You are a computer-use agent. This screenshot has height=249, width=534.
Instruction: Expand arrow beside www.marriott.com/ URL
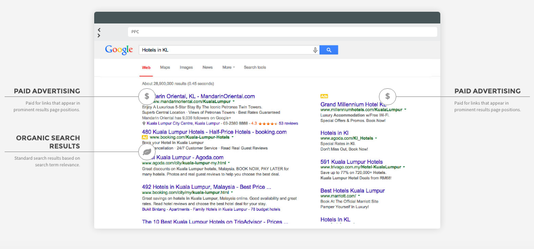[x=359, y=196]
